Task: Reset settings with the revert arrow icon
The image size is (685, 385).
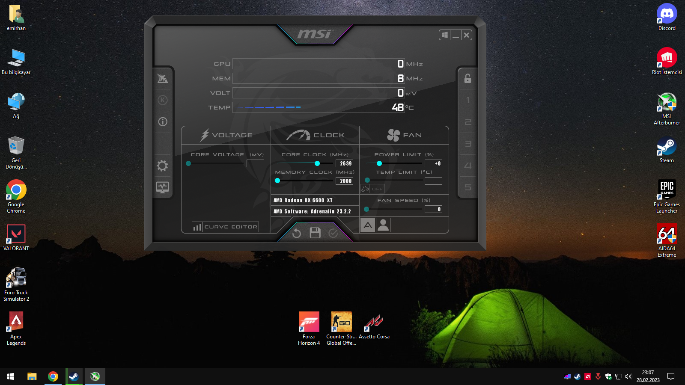Action: (296, 233)
